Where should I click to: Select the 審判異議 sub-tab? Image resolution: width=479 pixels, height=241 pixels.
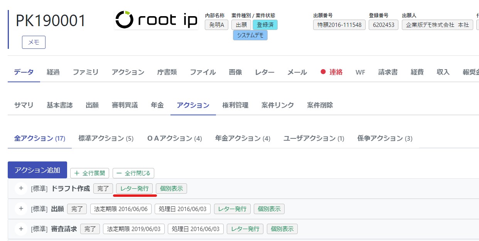[125, 105]
